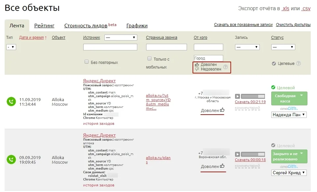Image resolution: width=317 pixels, height=192 pixels.
Task: Click the thumbs-down Недоволен filter icon
Action: coord(197,69)
